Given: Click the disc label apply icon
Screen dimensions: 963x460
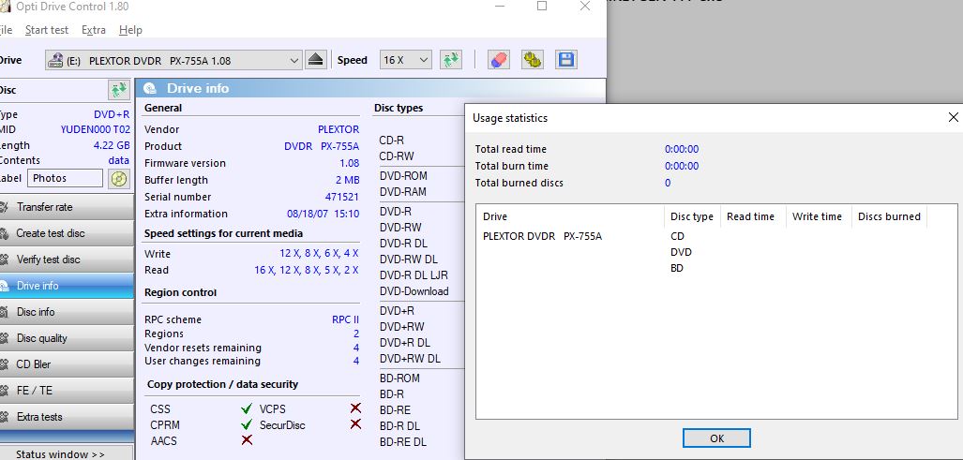Looking at the screenshot, I should pyautogui.click(x=118, y=179).
